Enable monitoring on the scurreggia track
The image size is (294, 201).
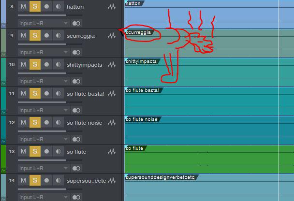(x=58, y=35)
